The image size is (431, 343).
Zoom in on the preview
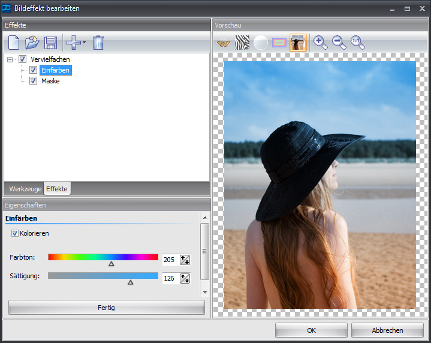(x=321, y=42)
